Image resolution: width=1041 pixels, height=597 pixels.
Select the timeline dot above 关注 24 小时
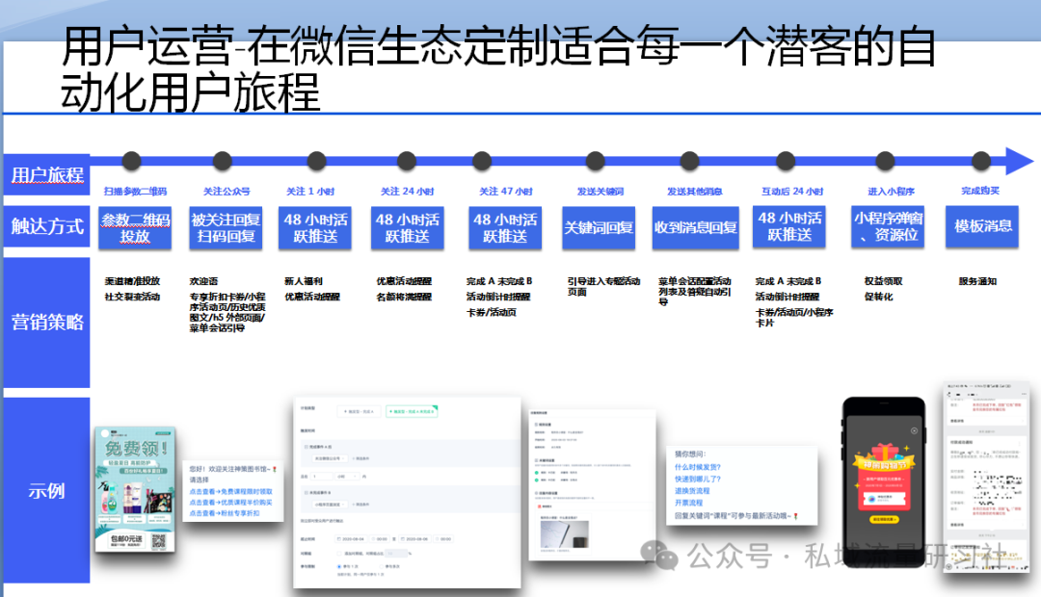[x=407, y=161]
